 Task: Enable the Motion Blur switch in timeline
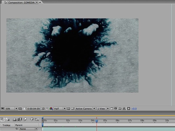(25, 119)
